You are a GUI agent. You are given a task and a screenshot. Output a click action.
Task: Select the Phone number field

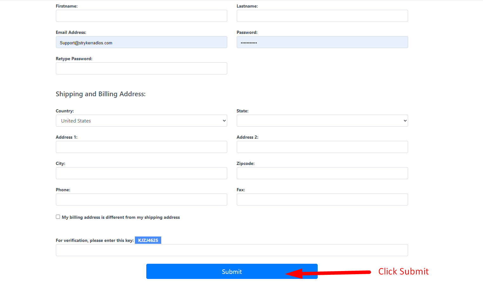(141, 199)
